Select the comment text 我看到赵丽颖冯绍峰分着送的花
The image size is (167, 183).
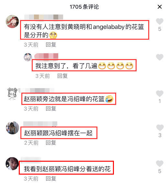click(67, 169)
